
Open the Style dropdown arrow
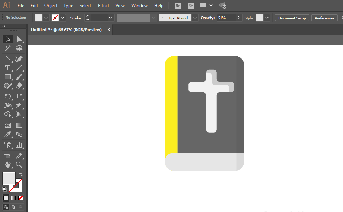click(x=267, y=18)
